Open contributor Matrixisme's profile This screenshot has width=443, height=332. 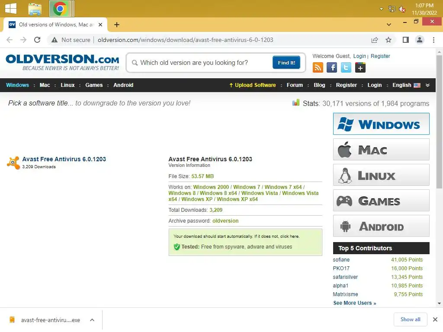pyautogui.click(x=345, y=294)
